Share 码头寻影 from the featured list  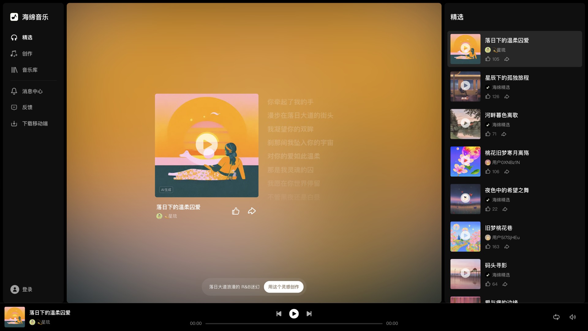click(505, 284)
